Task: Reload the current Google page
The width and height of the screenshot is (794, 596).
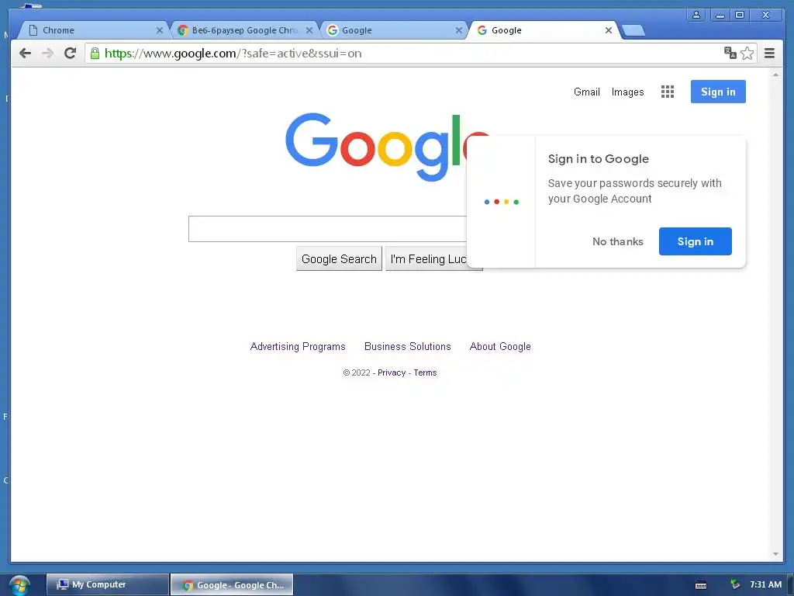Action: [x=71, y=54]
